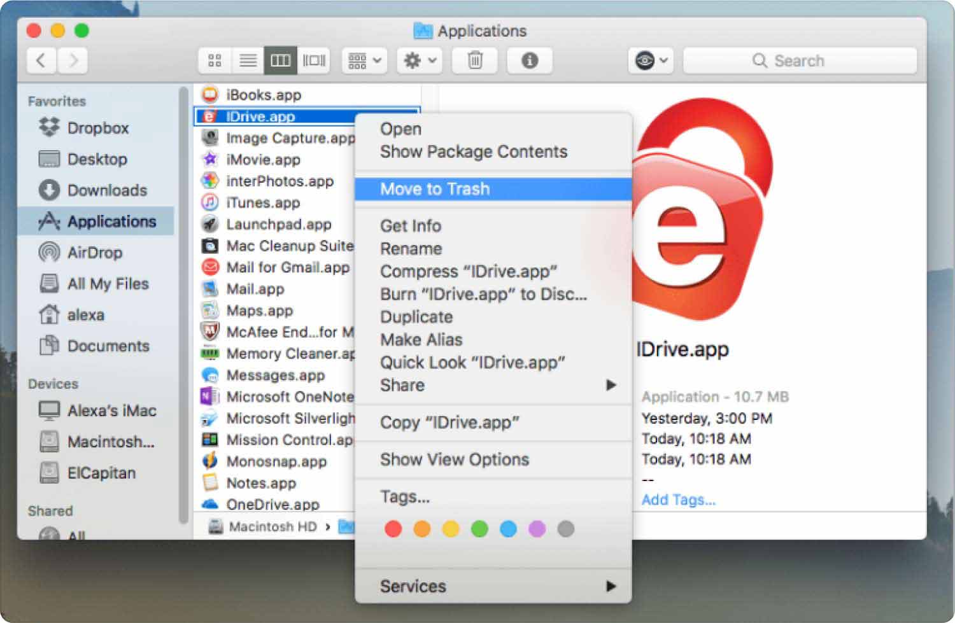Apply the green tag color
955x623 pixels.
(x=479, y=529)
